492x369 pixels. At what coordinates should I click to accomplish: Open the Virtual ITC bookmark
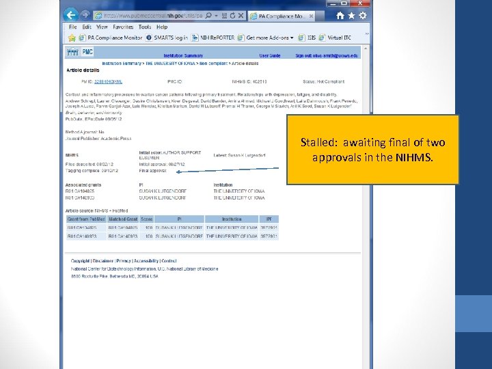click(x=335, y=38)
